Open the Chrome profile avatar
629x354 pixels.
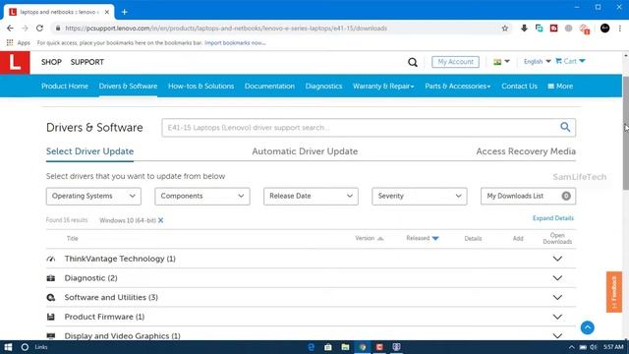pyautogui.click(x=604, y=29)
